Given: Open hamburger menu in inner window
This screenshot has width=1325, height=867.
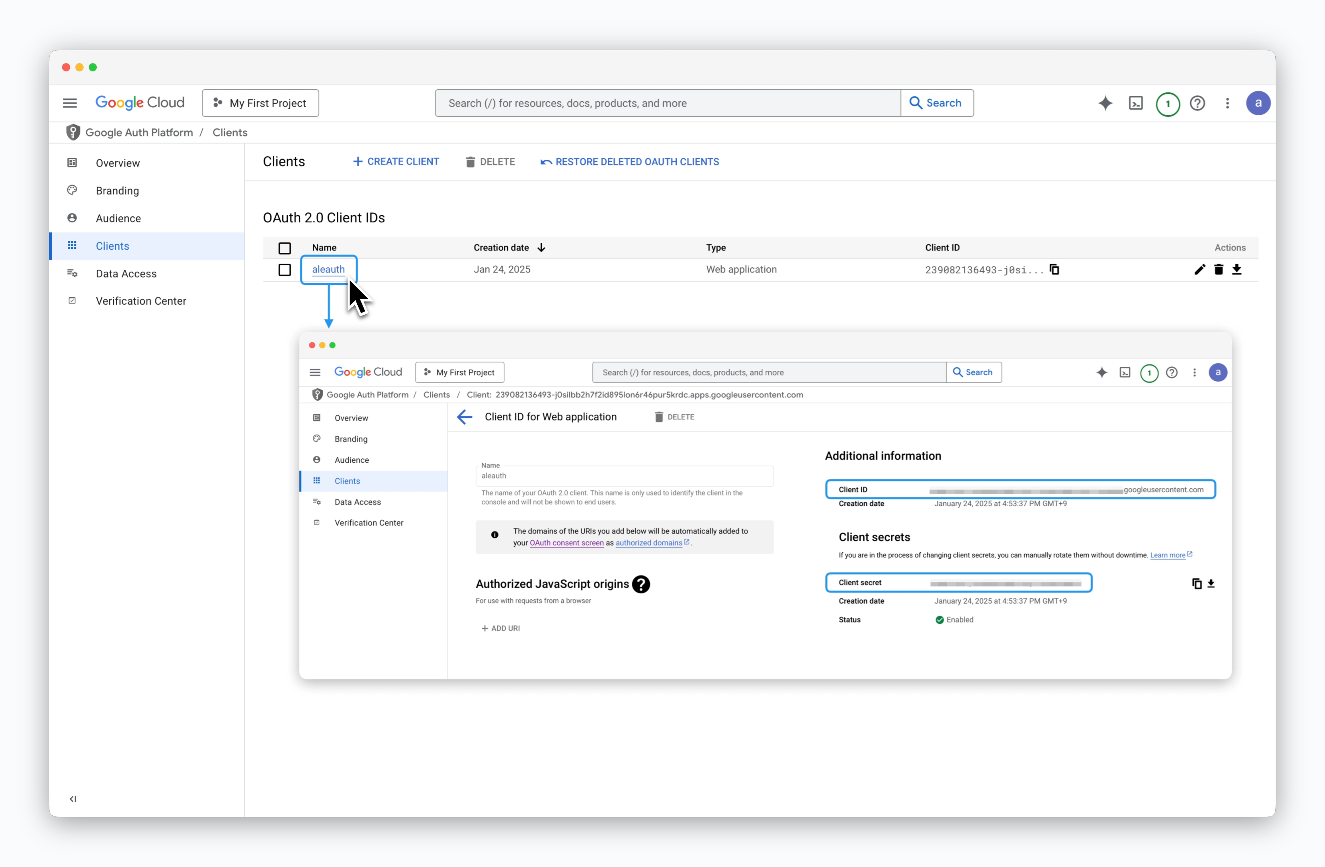Looking at the screenshot, I should pos(315,372).
